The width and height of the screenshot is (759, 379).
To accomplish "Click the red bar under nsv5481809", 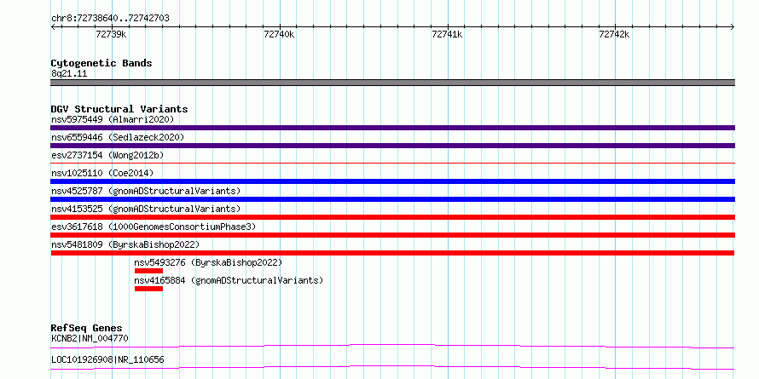I will click(x=392, y=253).
